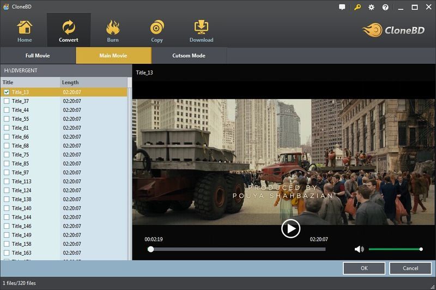This screenshot has height=290, width=436.
Task: Click the 02:20:07 total duration under video
Action: pos(319,239)
